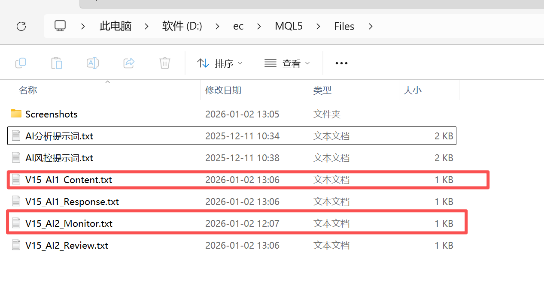Select the Rename icon

click(x=92, y=63)
